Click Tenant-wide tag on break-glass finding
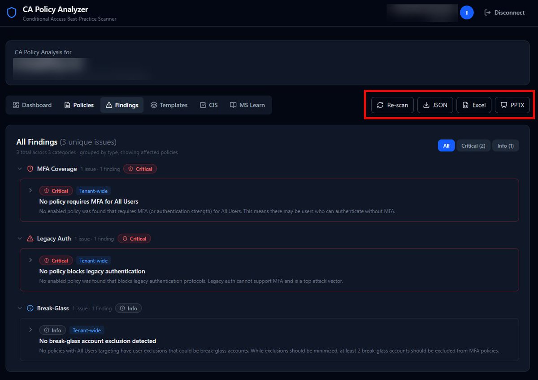Viewport: 538px width, 380px height. (87, 330)
